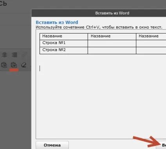Click the align center toolbar icon
The height and width of the screenshot is (149, 166).
5,55
